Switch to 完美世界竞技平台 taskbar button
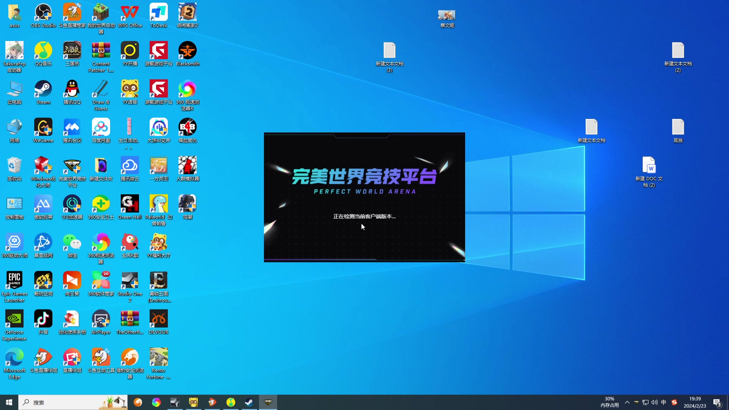729x410 pixels. point(268,402)
